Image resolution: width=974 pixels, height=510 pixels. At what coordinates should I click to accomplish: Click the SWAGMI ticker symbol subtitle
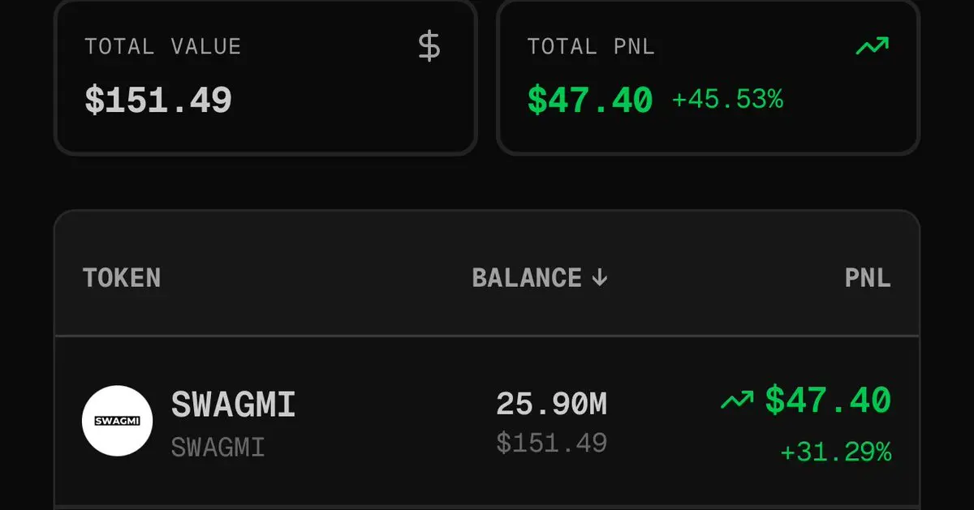[218, 447]
